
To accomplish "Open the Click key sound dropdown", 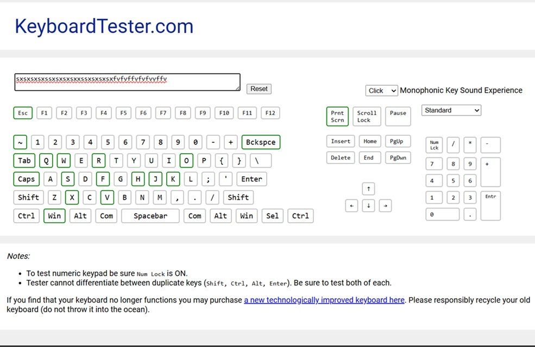I will pyautogui.click(x=382, y=91).
